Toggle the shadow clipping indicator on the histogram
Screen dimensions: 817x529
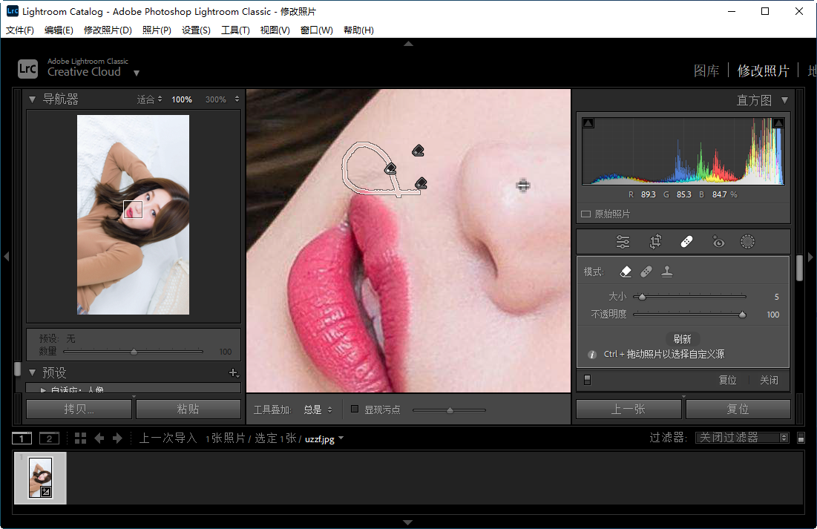(x=588, y=122)
